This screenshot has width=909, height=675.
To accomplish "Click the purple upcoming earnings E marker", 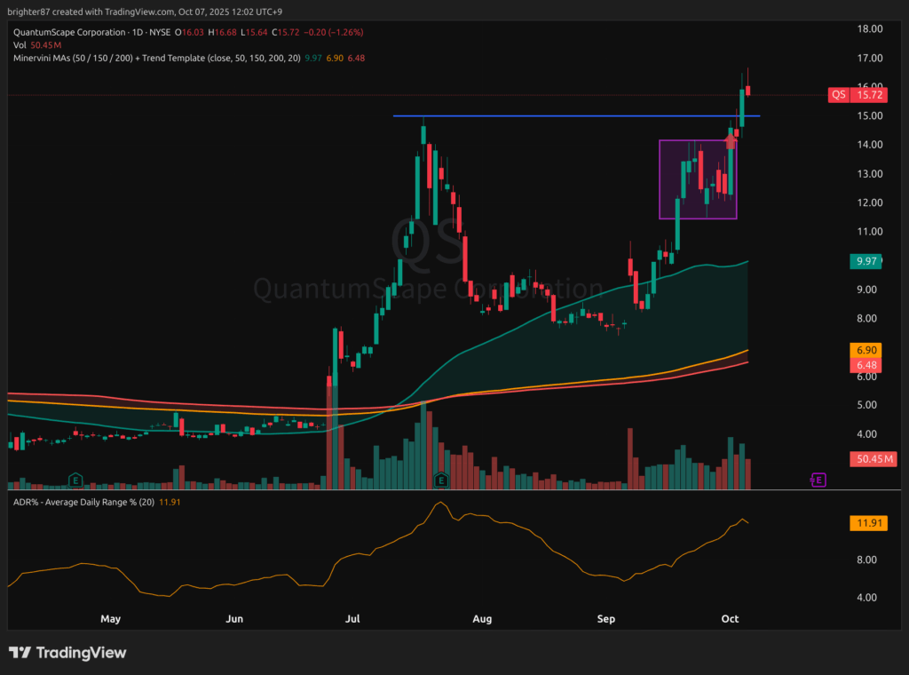I will click(x=818, y=480).
